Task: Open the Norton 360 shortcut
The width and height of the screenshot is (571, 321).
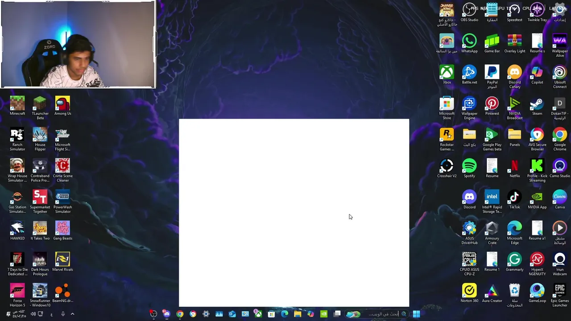Action: [x=469, y=293]
